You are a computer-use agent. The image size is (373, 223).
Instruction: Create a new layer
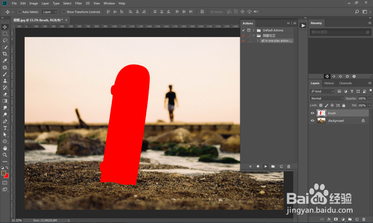(x=357, y=219)
